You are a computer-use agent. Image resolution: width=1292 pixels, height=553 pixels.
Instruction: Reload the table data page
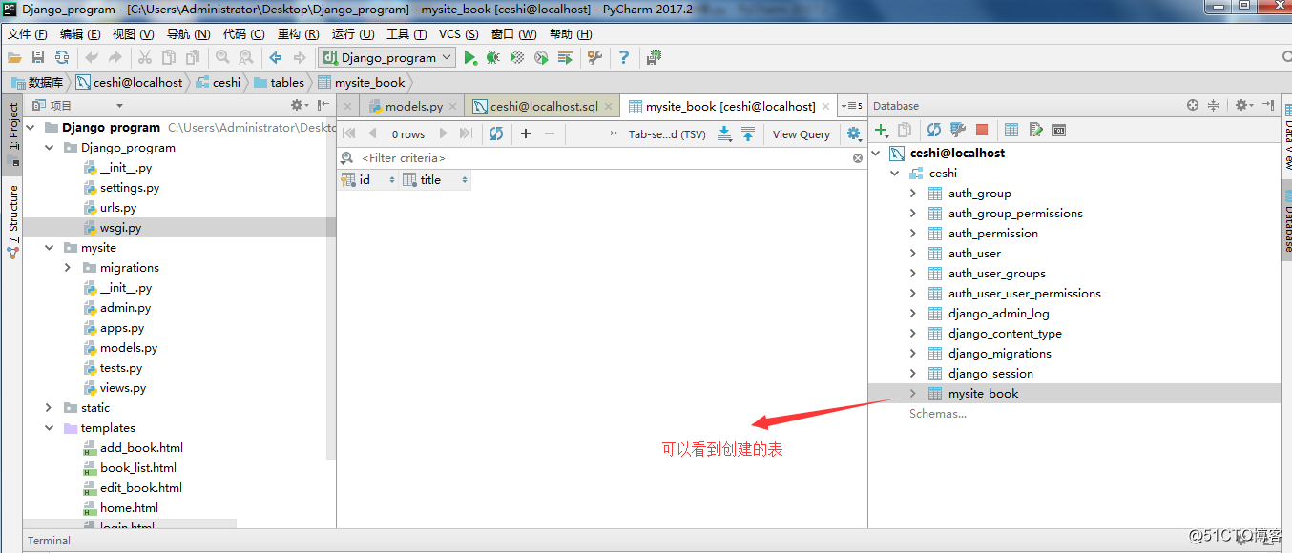[496, 133]
